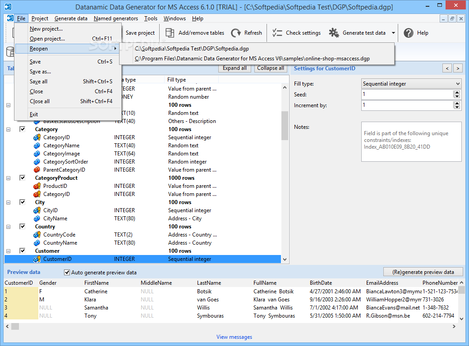Image resolution: width=469 pixels, height=346 pixels.
Task: Toggle the CategoryProduct table checkbox
Action: click(x=23, y=178)
